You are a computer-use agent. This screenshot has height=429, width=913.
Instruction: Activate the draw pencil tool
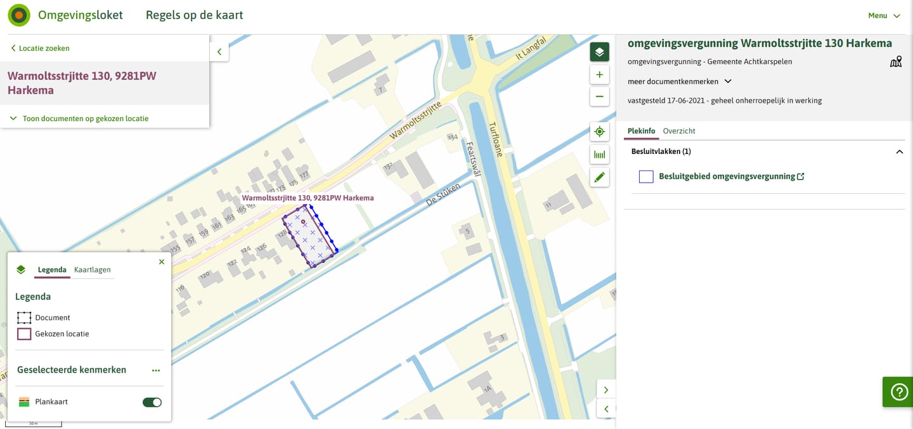[x=599, y=177]
